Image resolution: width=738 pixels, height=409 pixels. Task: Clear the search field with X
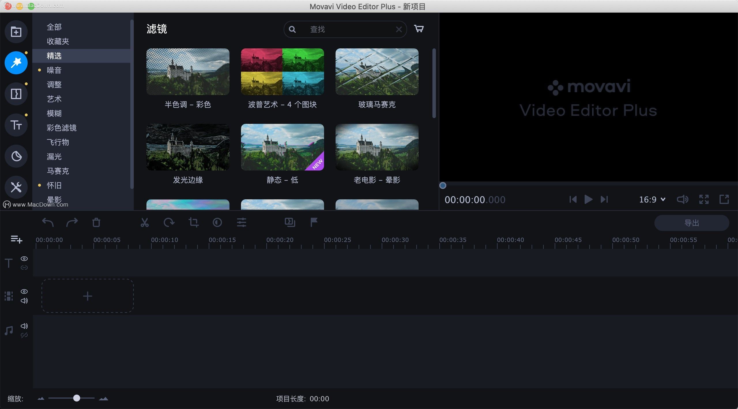pos(399,29)
